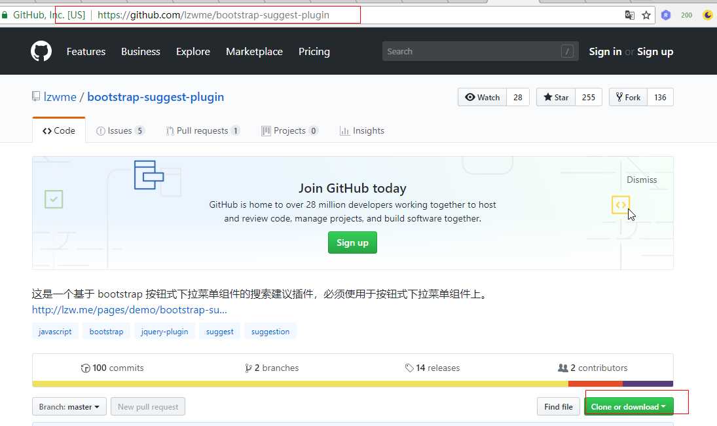View the 14 releases
Viewport: 717px width, 426px height.
(x=433, y=368)
